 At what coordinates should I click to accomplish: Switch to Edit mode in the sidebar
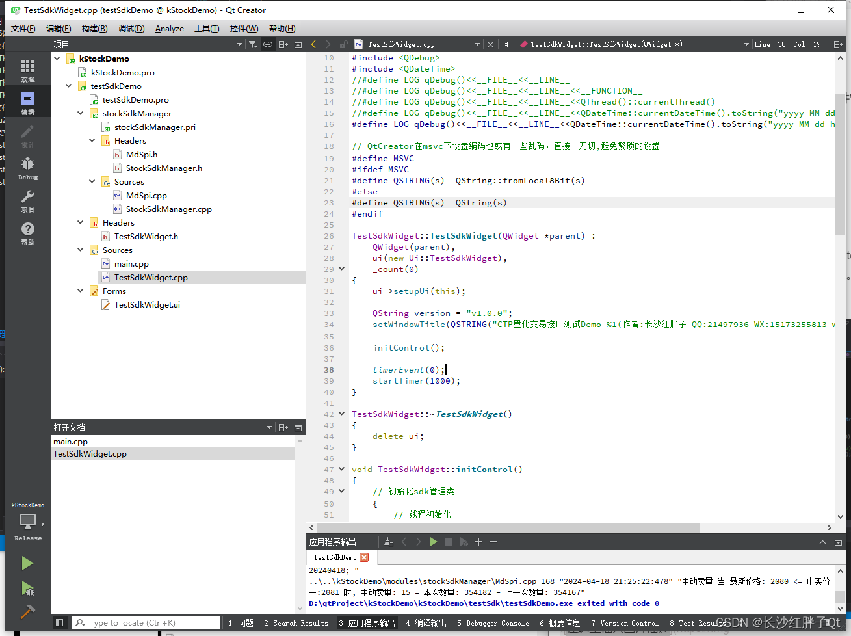(27, 103)
